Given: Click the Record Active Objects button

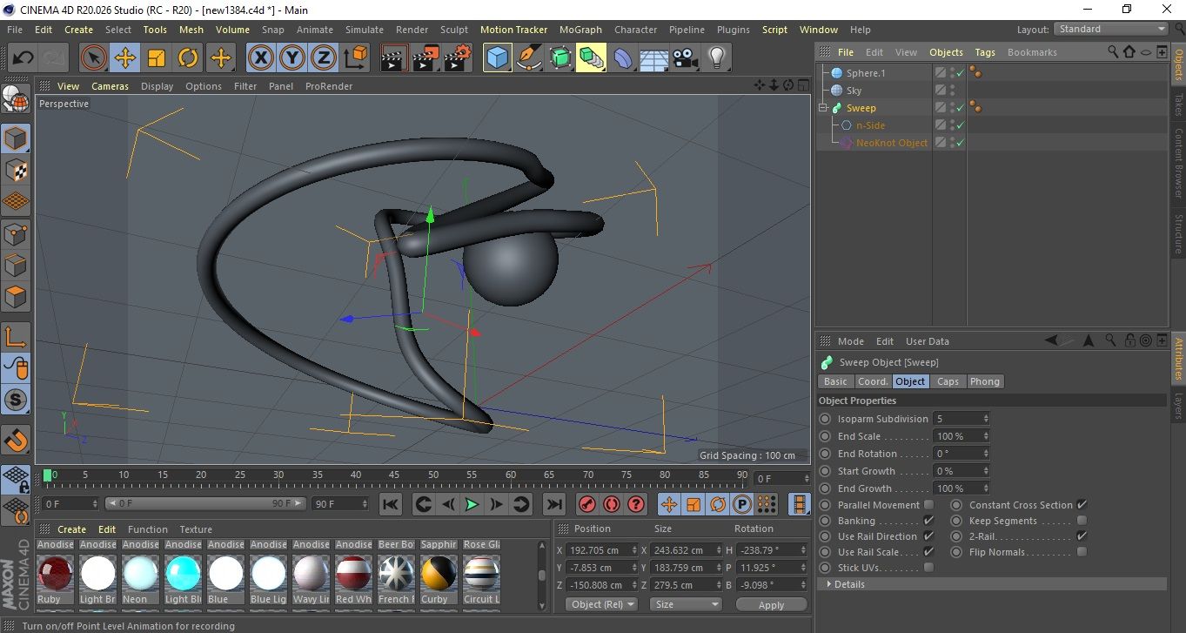Looking at the screenshot, I should (586, 504).
